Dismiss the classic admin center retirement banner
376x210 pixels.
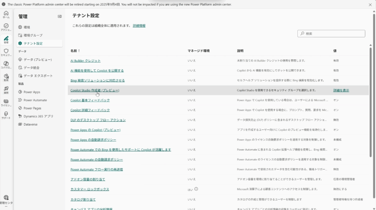[x=370, y=4]
